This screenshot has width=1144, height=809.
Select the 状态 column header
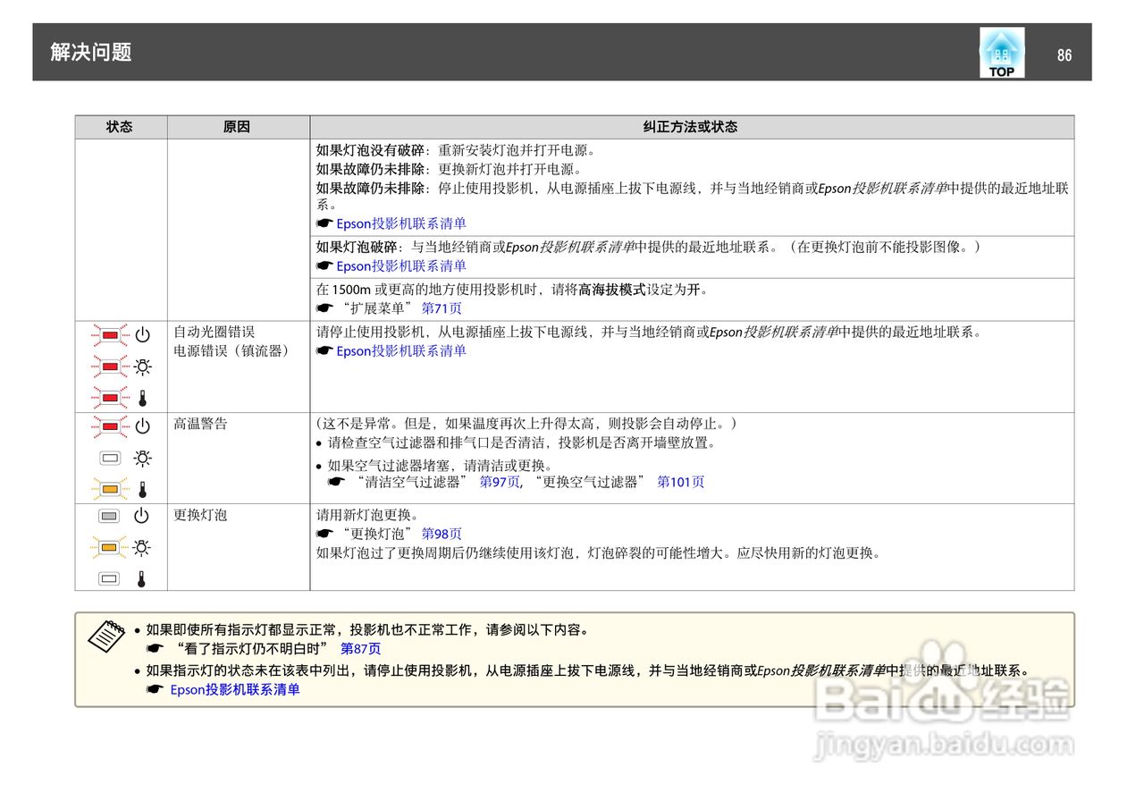coord(121,126)
